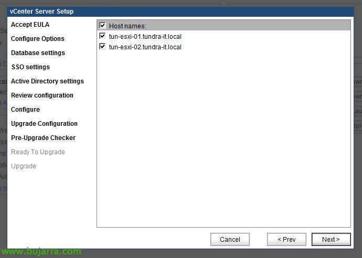Select the Configure Options step
362x258 pixels.
point(38,38)
